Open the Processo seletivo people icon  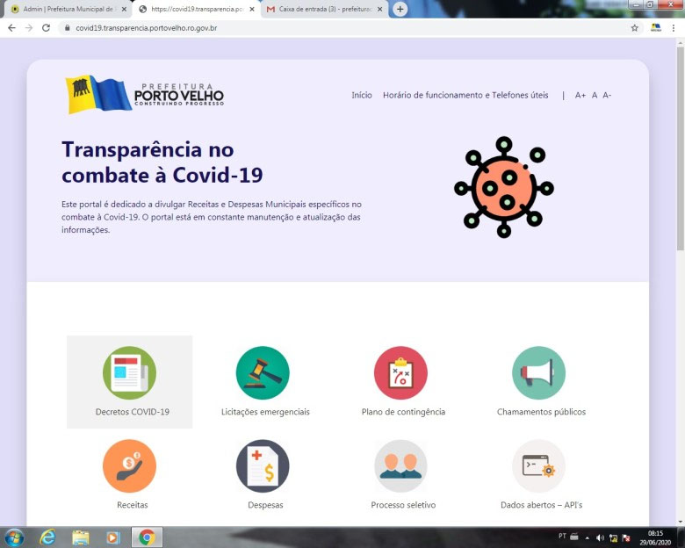pos(400,466)
